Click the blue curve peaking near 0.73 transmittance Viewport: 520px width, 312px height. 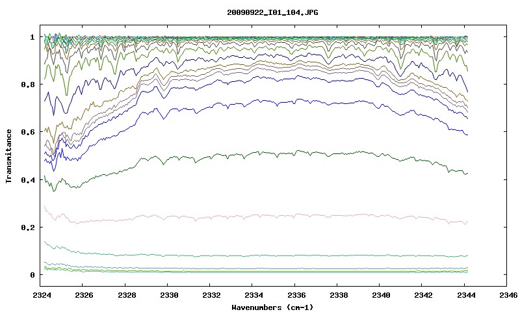pyautogui.click(x=255, y=101)
